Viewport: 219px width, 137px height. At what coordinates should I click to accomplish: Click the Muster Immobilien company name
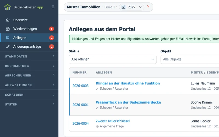83,7
